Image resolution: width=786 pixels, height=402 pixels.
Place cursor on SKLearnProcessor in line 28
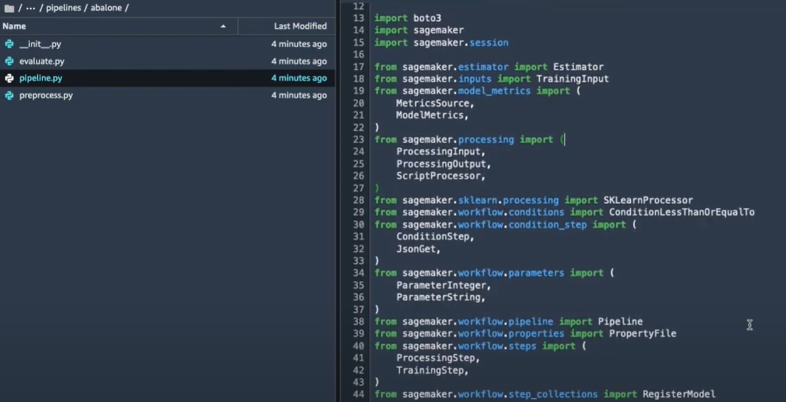click(x=648, y=200)
